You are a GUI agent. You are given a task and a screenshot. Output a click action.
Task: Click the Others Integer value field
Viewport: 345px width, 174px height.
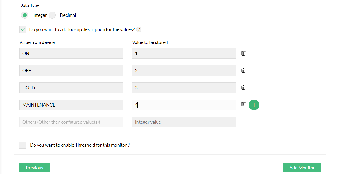click(184, 122)
